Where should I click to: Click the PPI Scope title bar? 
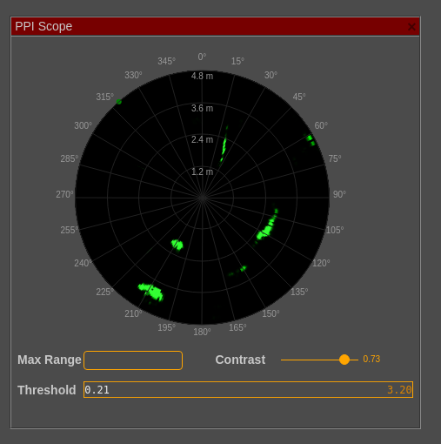[215, 26]
